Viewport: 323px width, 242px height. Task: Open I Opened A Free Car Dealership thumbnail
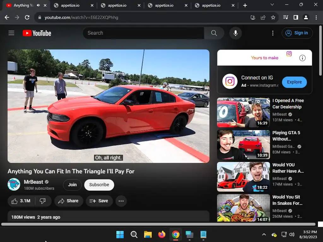point(244,112)
